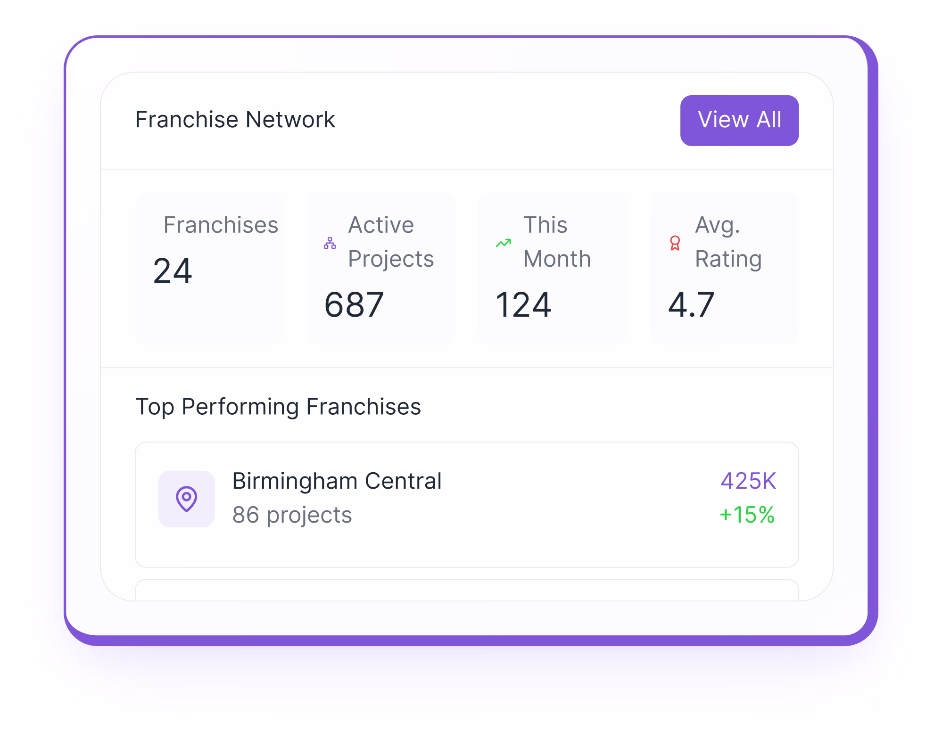
Task: Open the View All button
Action: tap(739, 120)
